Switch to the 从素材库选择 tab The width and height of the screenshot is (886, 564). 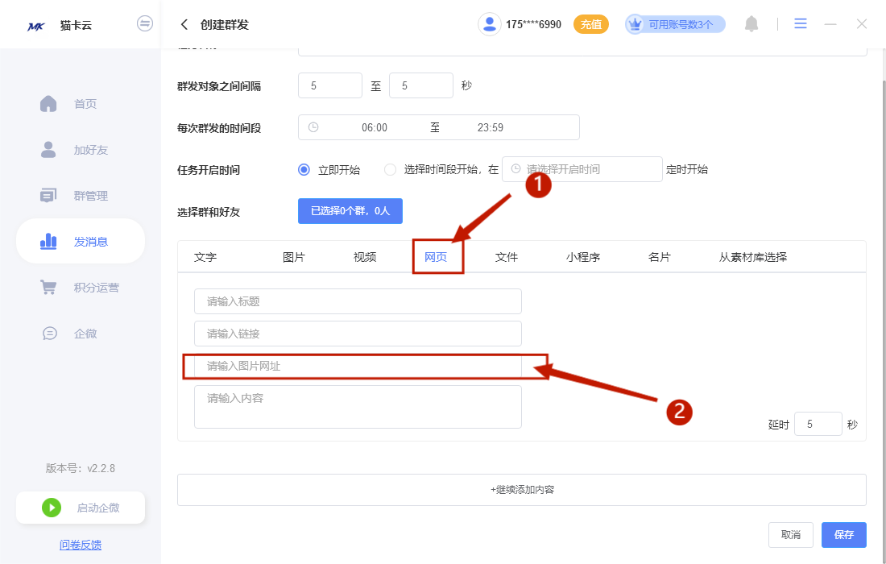752,257
